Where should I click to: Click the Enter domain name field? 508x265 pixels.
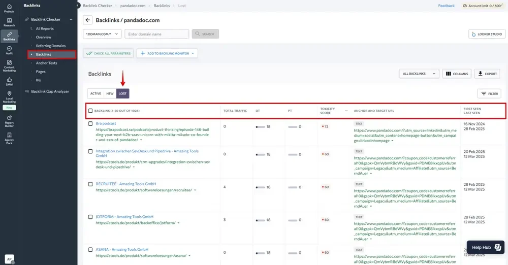(156, 34)
